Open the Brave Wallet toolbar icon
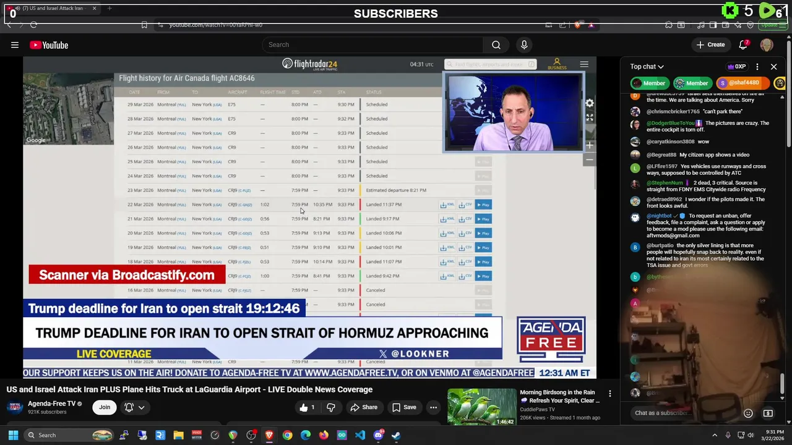792x445 pixels. coord(725,25)
